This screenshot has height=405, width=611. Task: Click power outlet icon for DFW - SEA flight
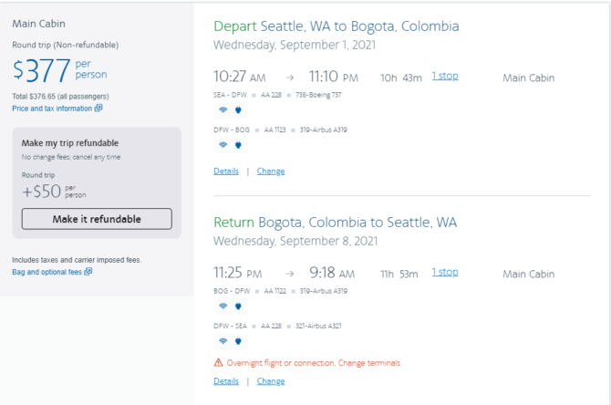pos(238,341)
